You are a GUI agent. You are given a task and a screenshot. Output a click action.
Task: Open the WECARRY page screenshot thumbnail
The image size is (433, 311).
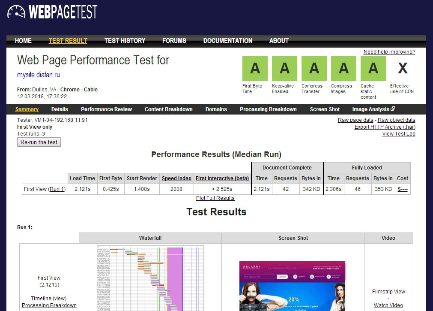coord(292,286)
